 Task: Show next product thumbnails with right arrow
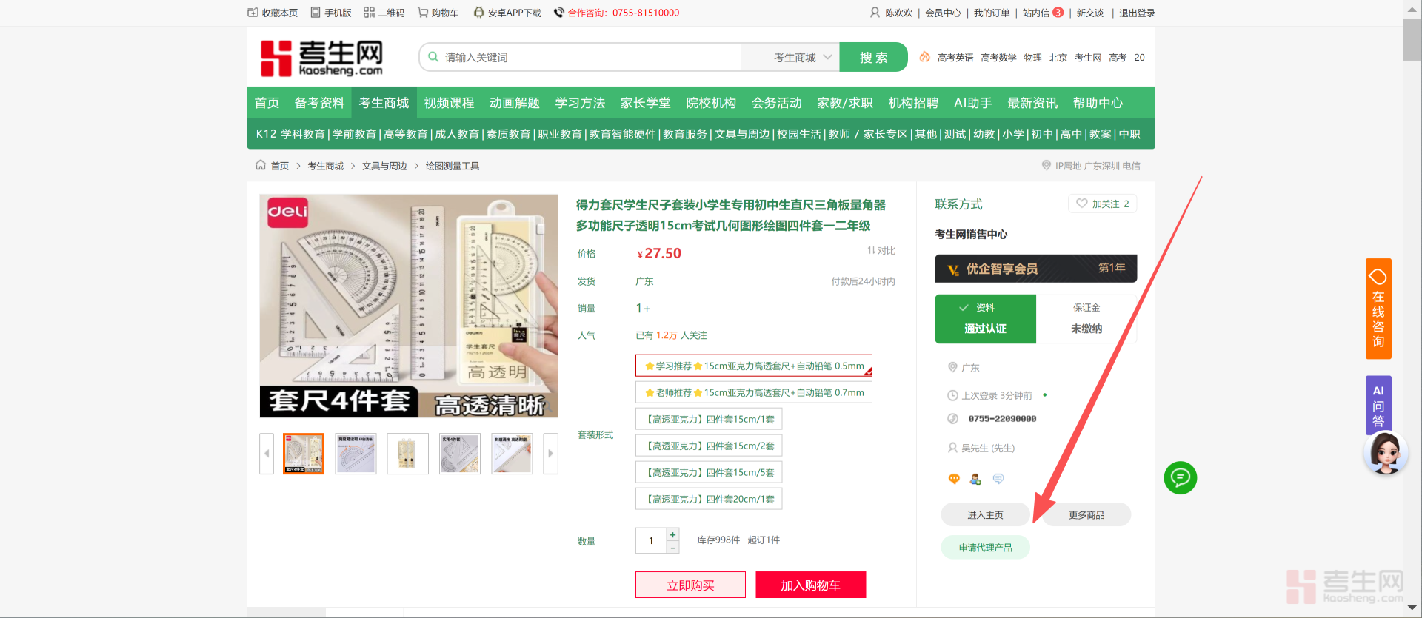(550, 454)
